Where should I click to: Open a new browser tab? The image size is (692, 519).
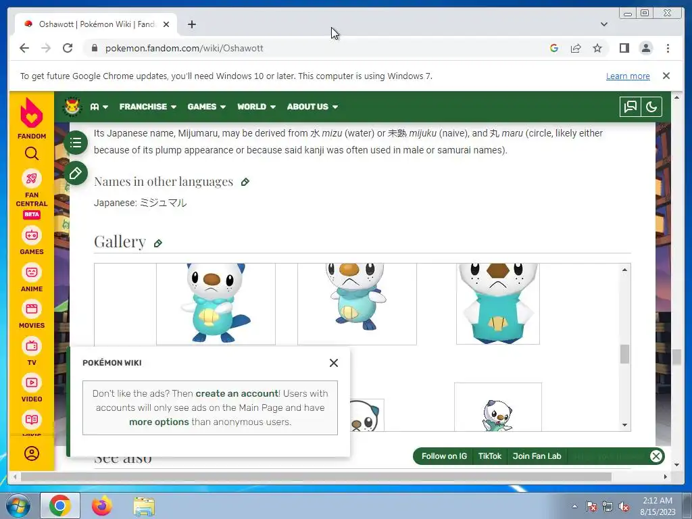(x=191, y=24)
